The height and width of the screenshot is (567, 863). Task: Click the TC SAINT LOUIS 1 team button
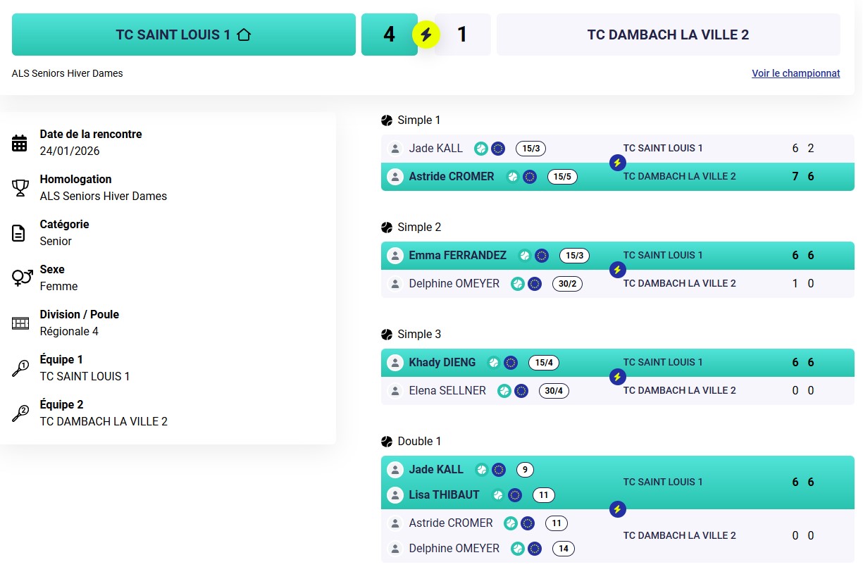click(183, 35)
